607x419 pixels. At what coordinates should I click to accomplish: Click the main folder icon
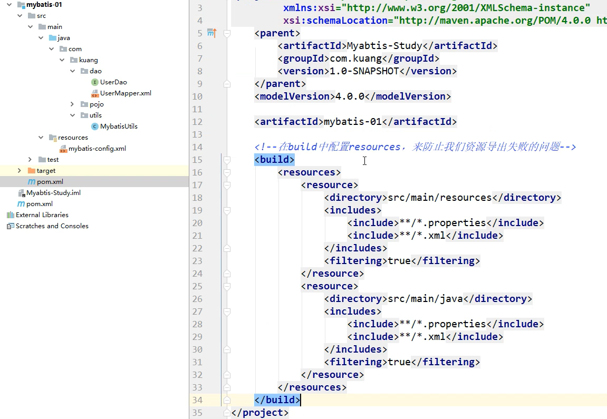pyautogui.click(x=42, y=27)
